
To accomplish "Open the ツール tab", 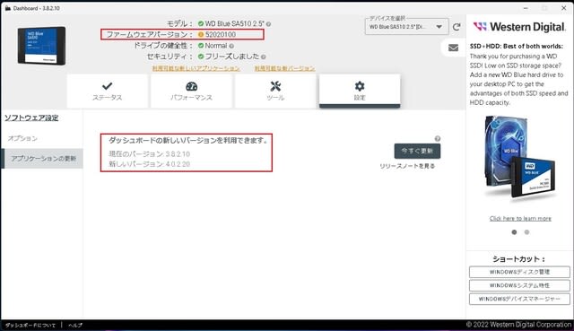I will click(275, 91).
